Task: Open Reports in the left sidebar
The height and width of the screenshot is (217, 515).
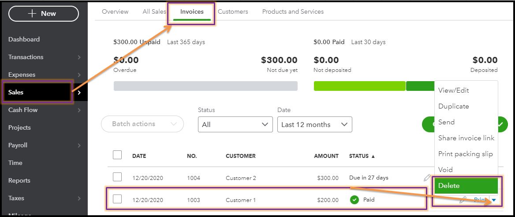Action: (19, 180)
